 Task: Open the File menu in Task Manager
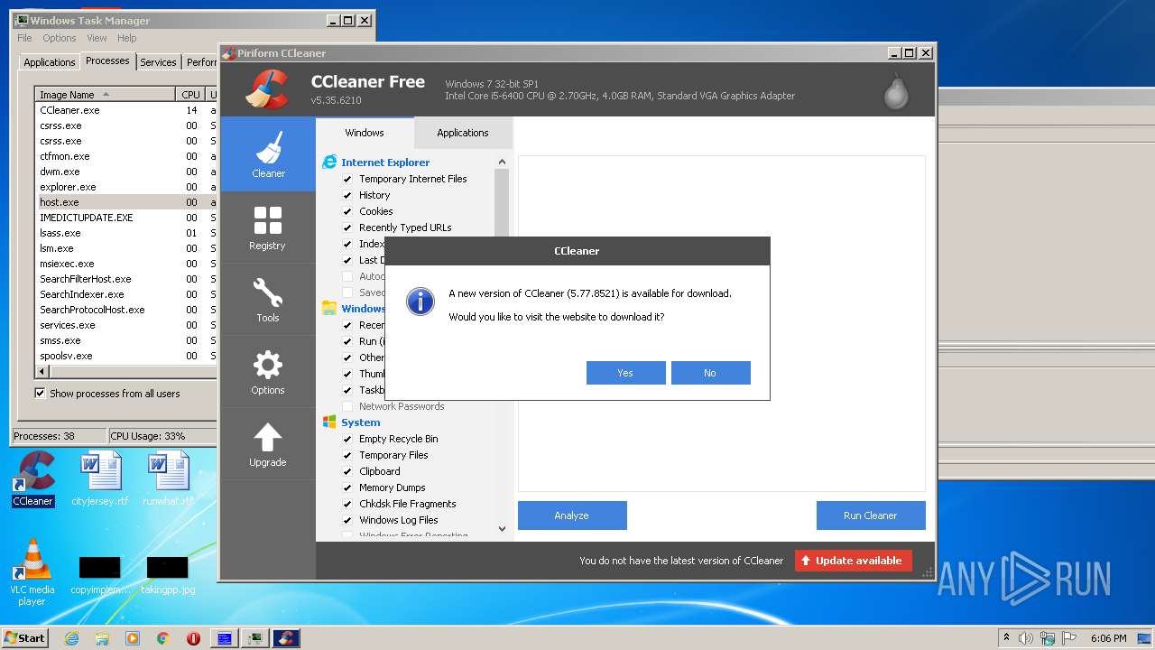click(24, 38)
